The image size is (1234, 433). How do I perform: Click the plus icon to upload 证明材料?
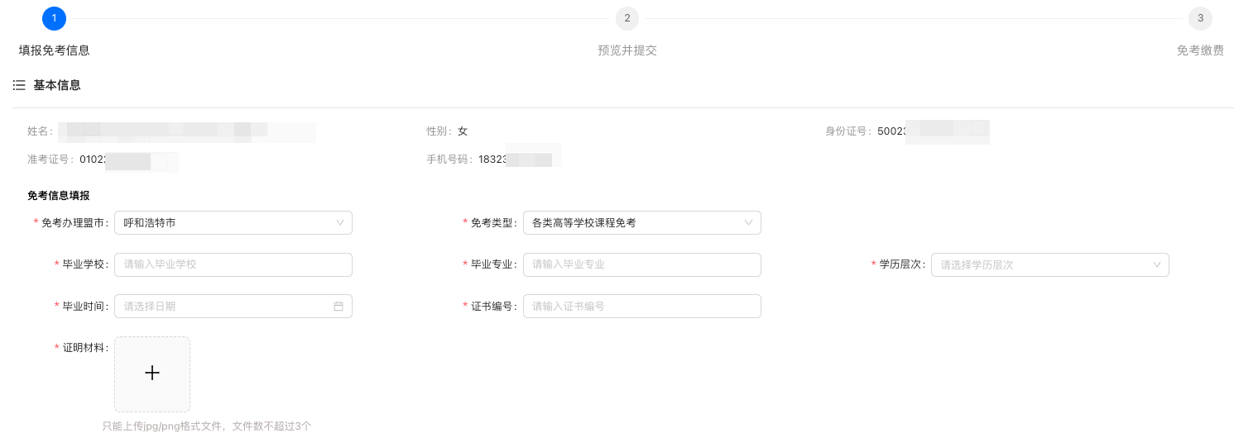point(152,374)
